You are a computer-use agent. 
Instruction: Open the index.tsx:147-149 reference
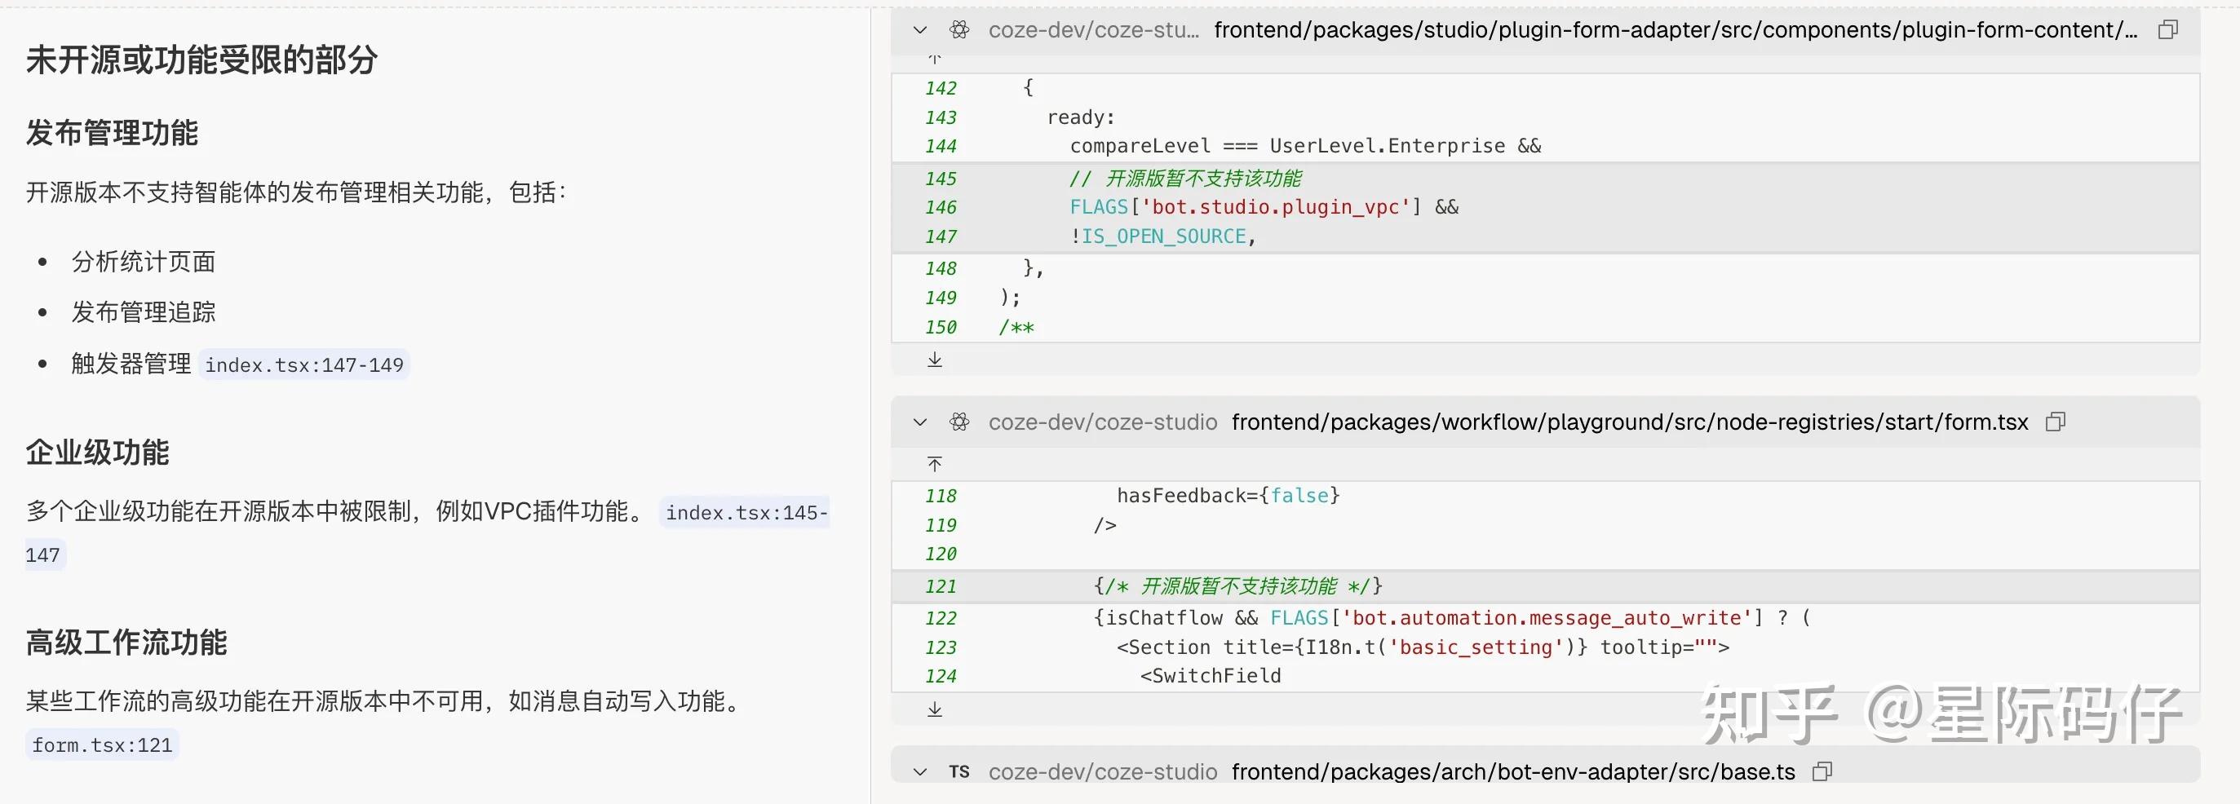[304, 365]
